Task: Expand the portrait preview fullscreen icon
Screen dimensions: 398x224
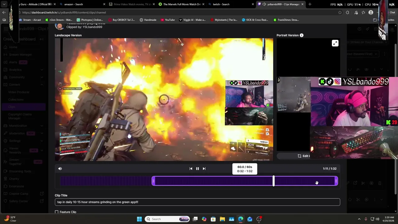Action: tap(335, 43)
